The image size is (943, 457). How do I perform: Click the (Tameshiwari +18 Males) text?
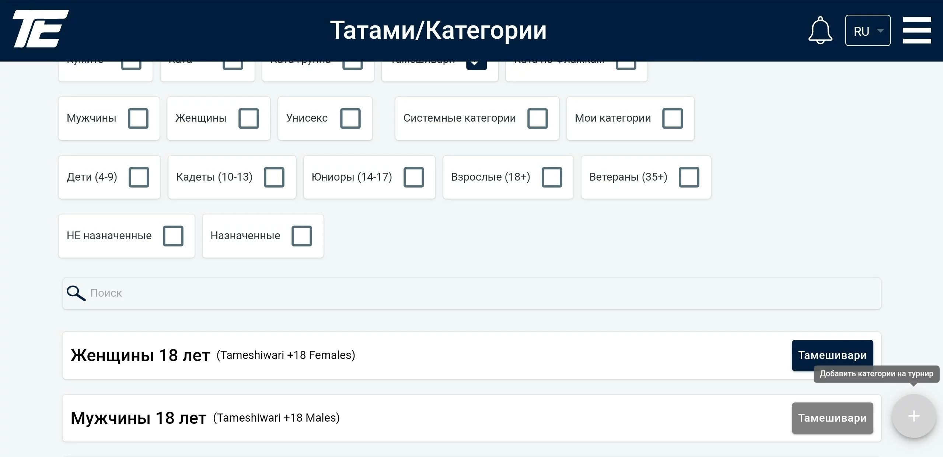pyautogui.click(x=276, y=418)
